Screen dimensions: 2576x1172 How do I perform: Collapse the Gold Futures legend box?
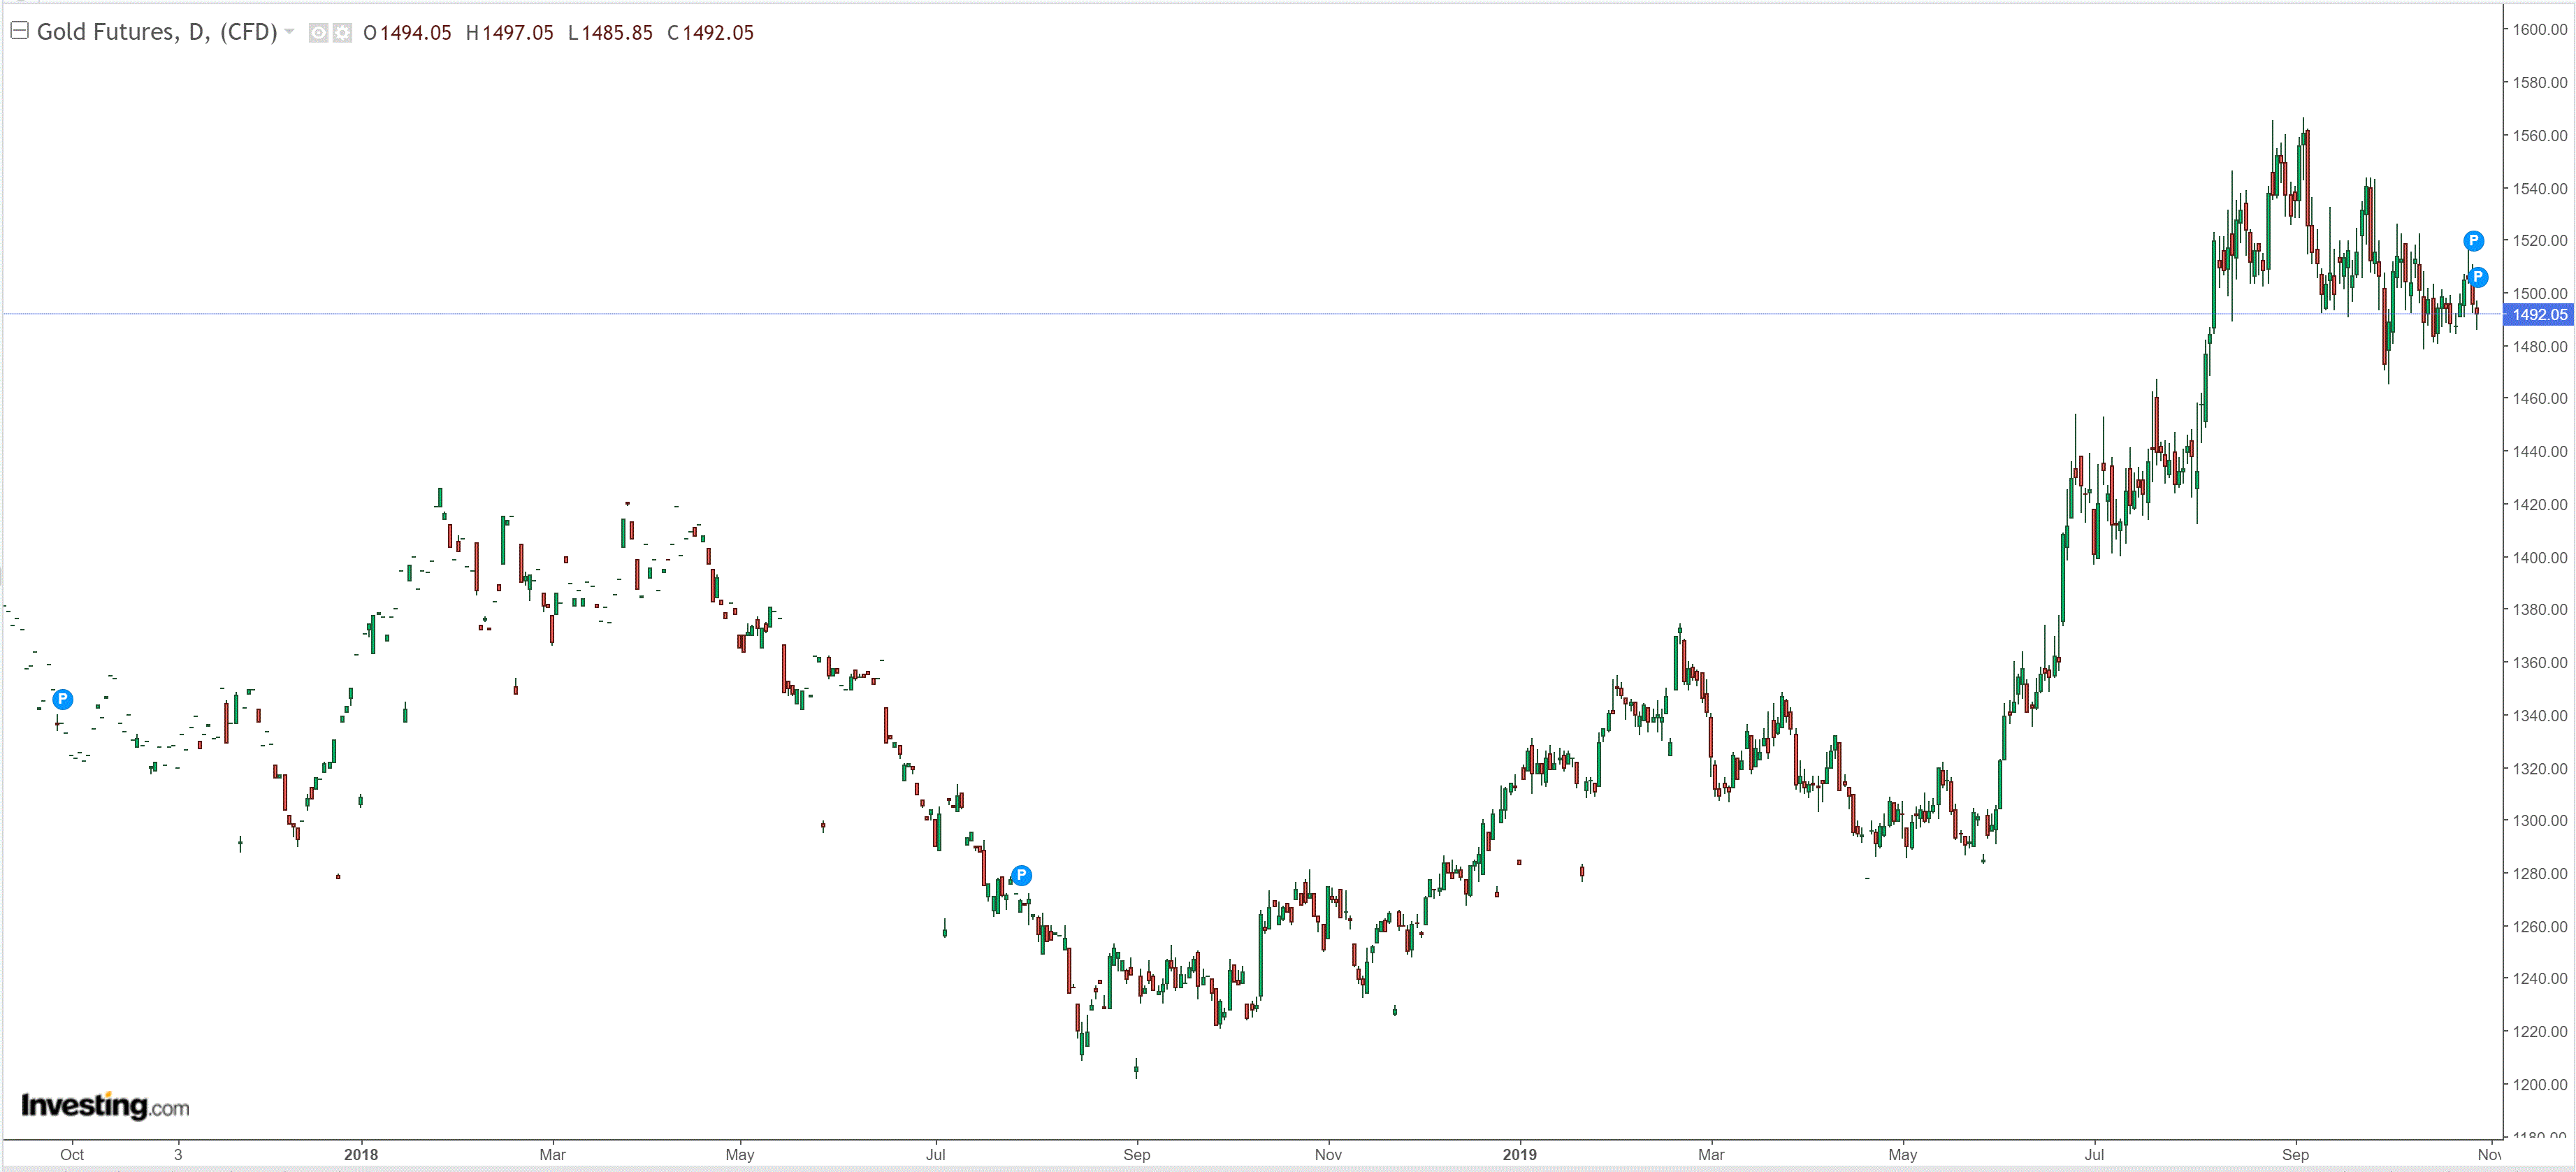pyautogui.click(x=19, y=31)
